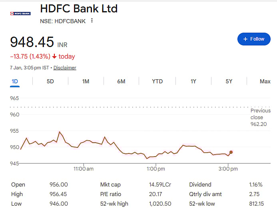This screenshot has height=208, width=277.
Task: Switch to the 1M chart tab
Action: pyautogui.click(x=86, y=81)
